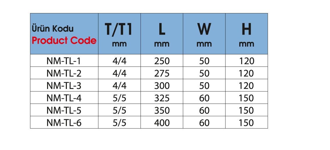Select product code NM-TL-3
This screenshot has height=150, width=330.
(64, 86)
